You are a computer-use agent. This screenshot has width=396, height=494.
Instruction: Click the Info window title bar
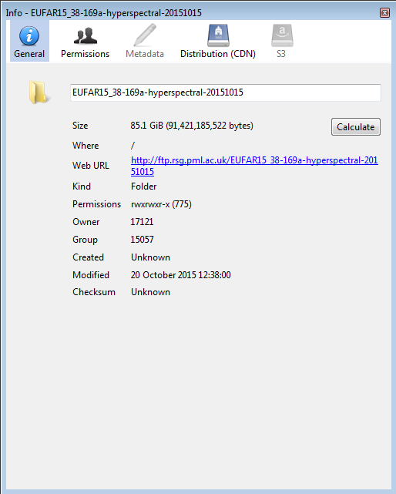189,13
